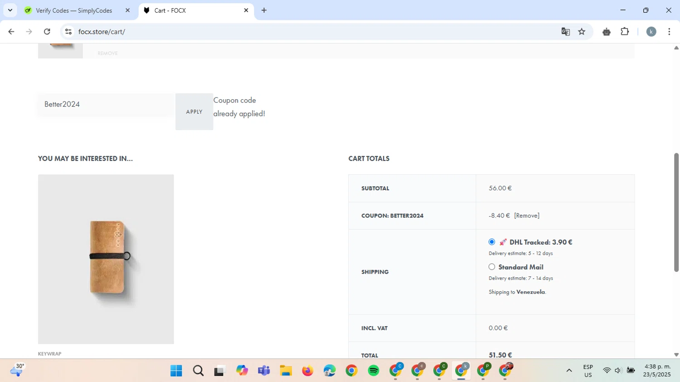680x382 pixels.
Task: Open Microsoft Teams from taskbar
Action: point(264,371)
